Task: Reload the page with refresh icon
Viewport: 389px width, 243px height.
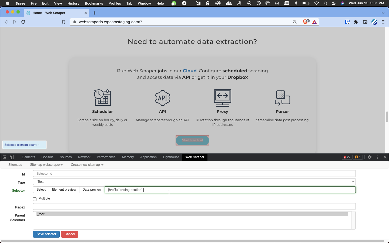Action: point(23,22)
